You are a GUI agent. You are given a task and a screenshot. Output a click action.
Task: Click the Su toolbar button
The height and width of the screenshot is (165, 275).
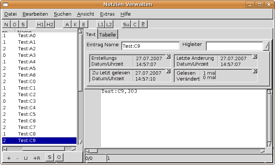(126, 24)
